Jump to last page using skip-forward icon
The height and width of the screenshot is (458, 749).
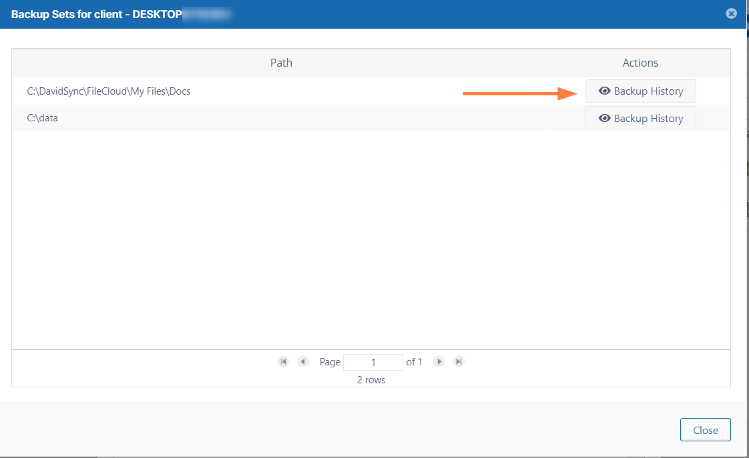pyautogui.click(x=459, y=361)
